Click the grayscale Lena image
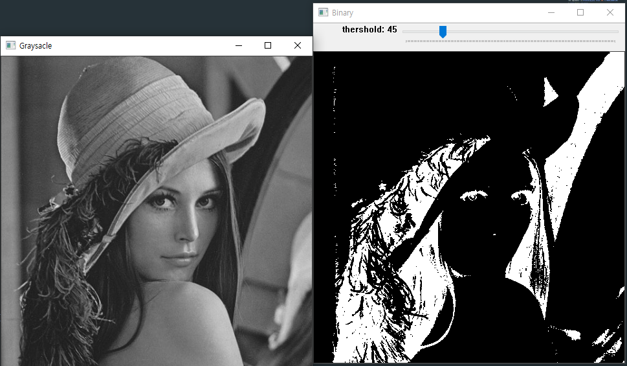 157,211
